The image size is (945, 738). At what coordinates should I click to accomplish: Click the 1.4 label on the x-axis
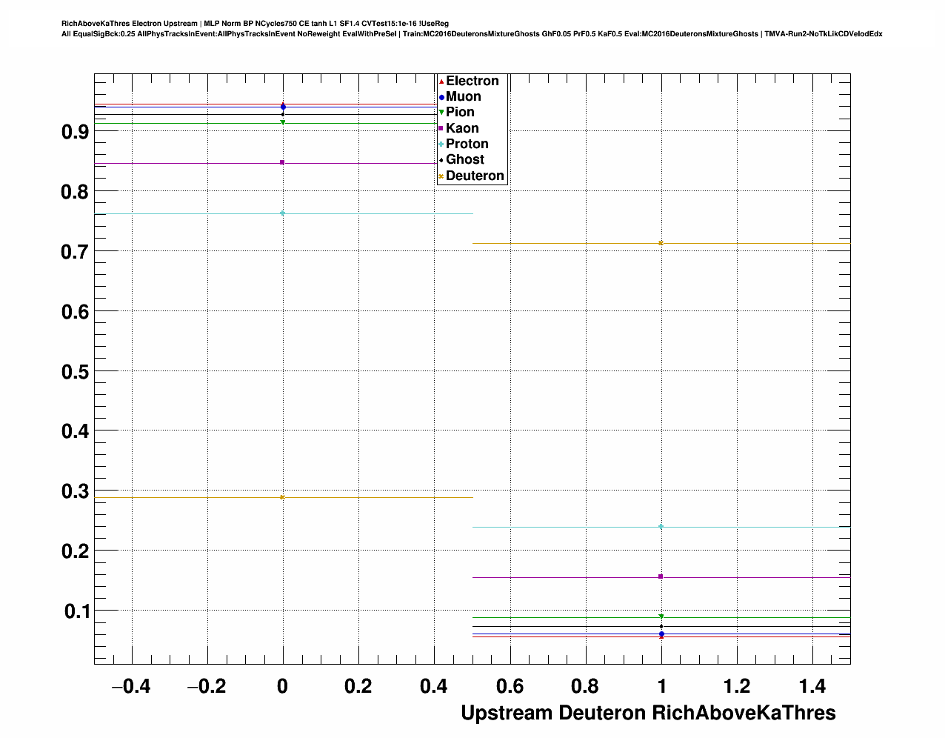click(812, 687)
